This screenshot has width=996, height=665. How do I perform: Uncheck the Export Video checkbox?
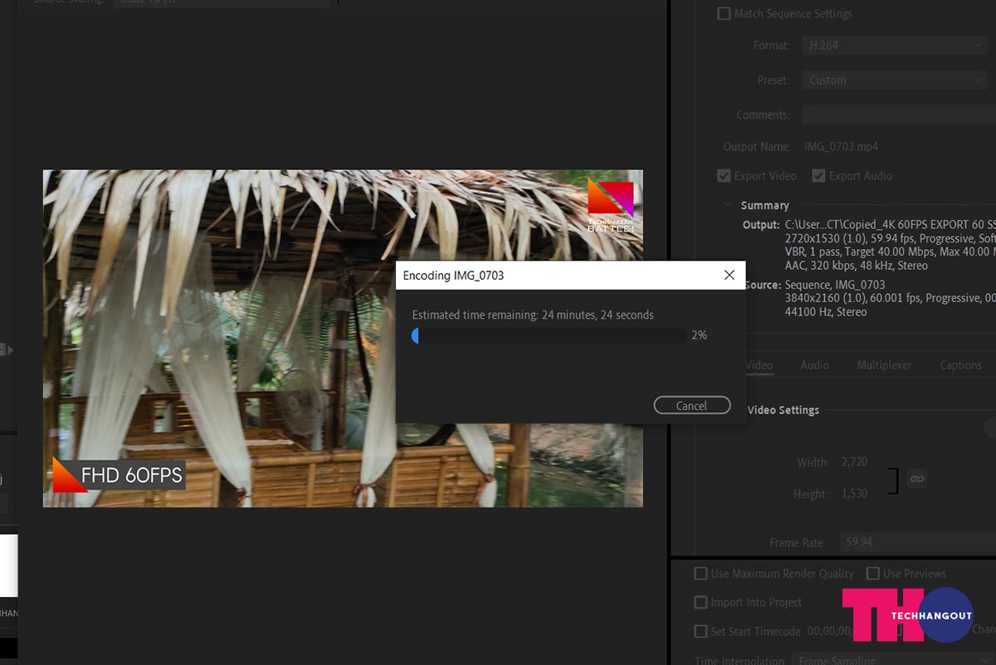[724, 176]
